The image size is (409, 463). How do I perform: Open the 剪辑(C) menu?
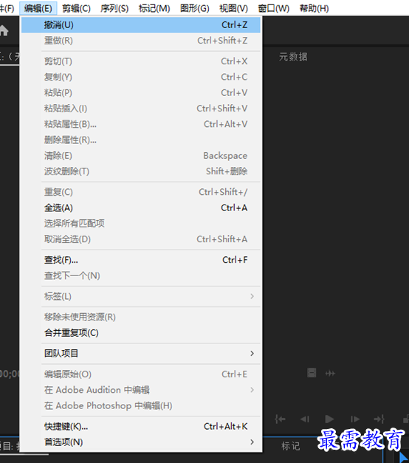[76, 8]
